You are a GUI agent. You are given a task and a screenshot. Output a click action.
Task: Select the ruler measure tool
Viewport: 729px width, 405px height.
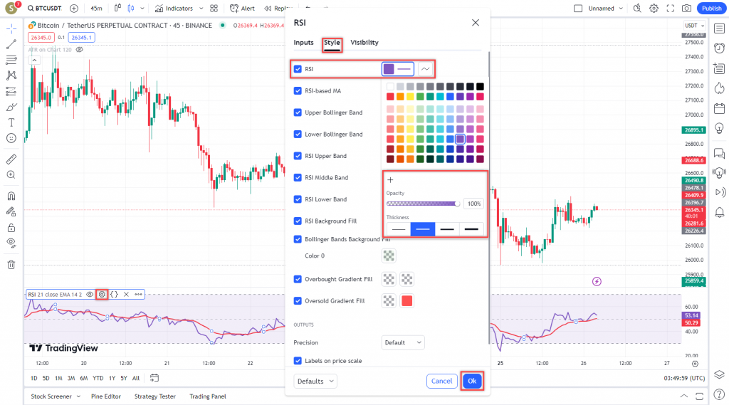click(x=11, y=159)
